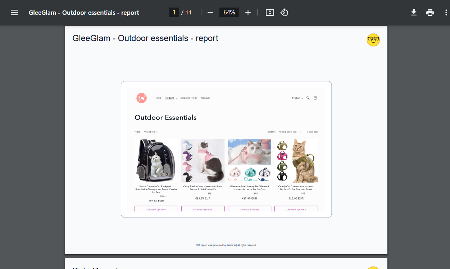Open the Shipping Policy page link
This screenshot has width=450, height=269.
click(x=189, y=98)
